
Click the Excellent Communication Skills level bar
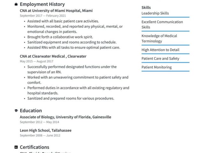(165, 31)
